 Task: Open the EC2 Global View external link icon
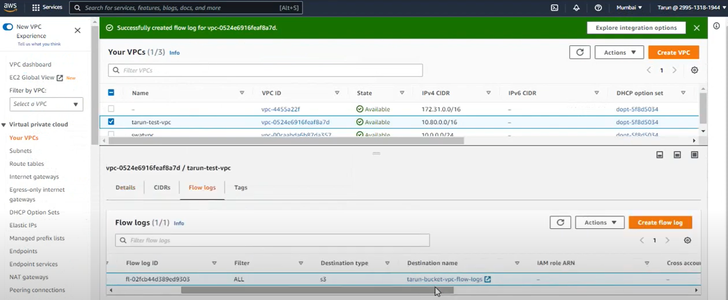(x=60, y=78)
